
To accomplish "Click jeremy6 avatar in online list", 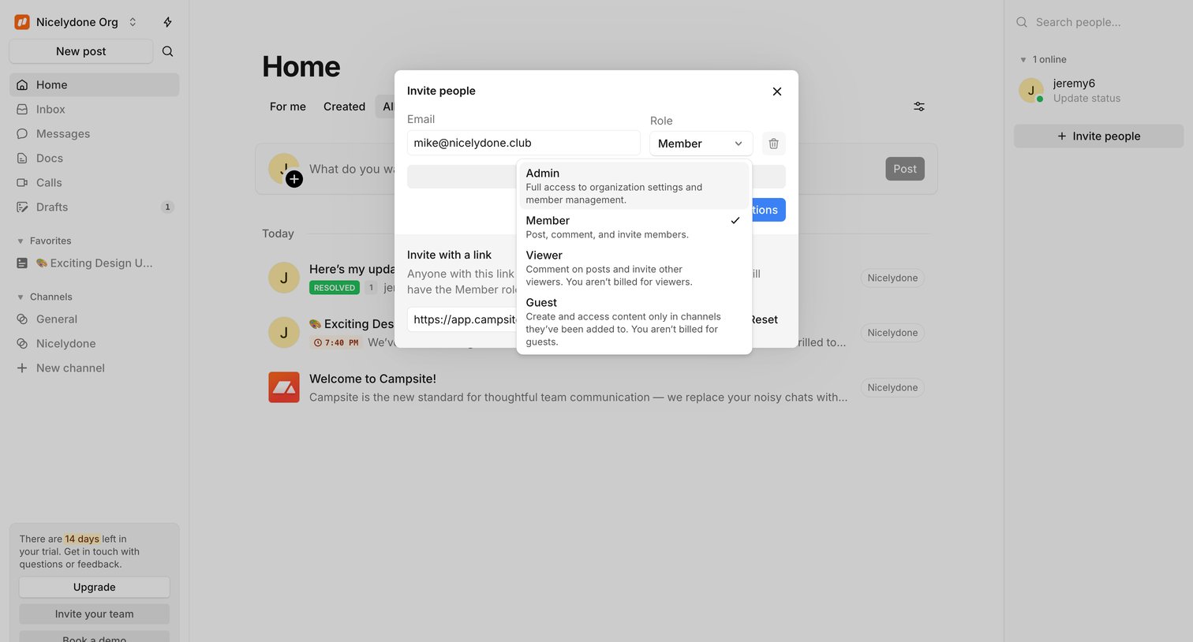I will (x=1031, y=91).
